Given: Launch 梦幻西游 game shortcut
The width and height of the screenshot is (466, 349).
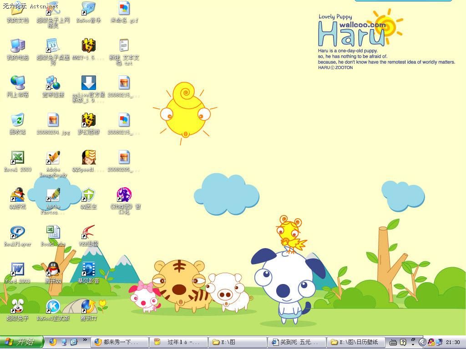Looking at the screenshot, I should (89, 124).
